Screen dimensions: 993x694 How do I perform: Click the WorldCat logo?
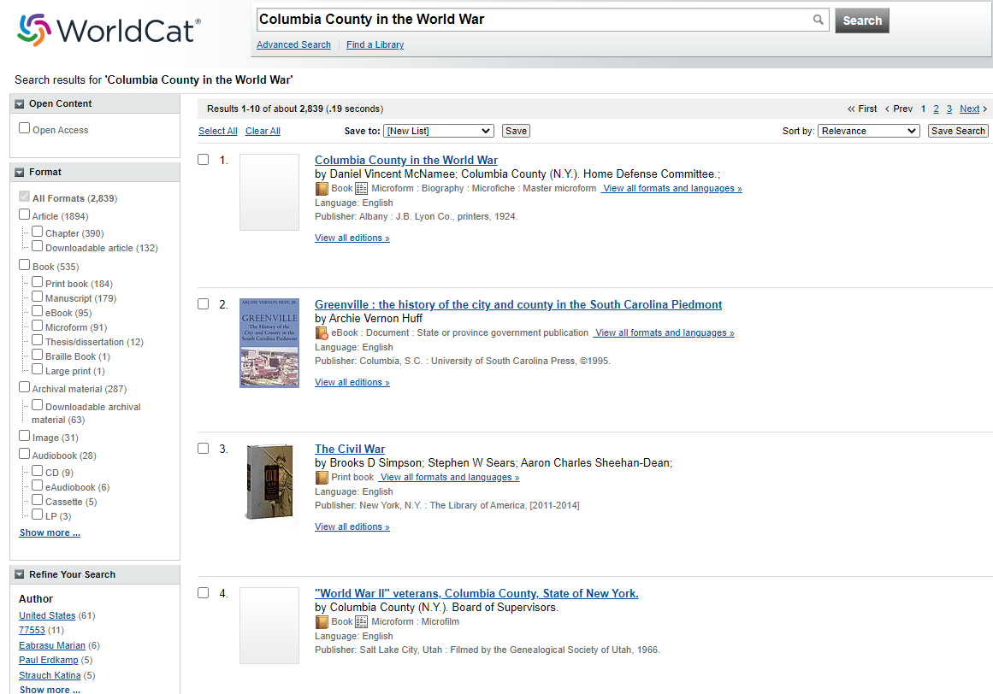[x=108, y=31]
